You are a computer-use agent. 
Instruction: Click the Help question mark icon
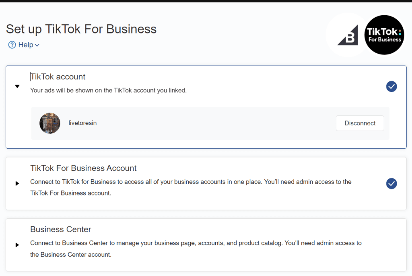tap(12, 45)
